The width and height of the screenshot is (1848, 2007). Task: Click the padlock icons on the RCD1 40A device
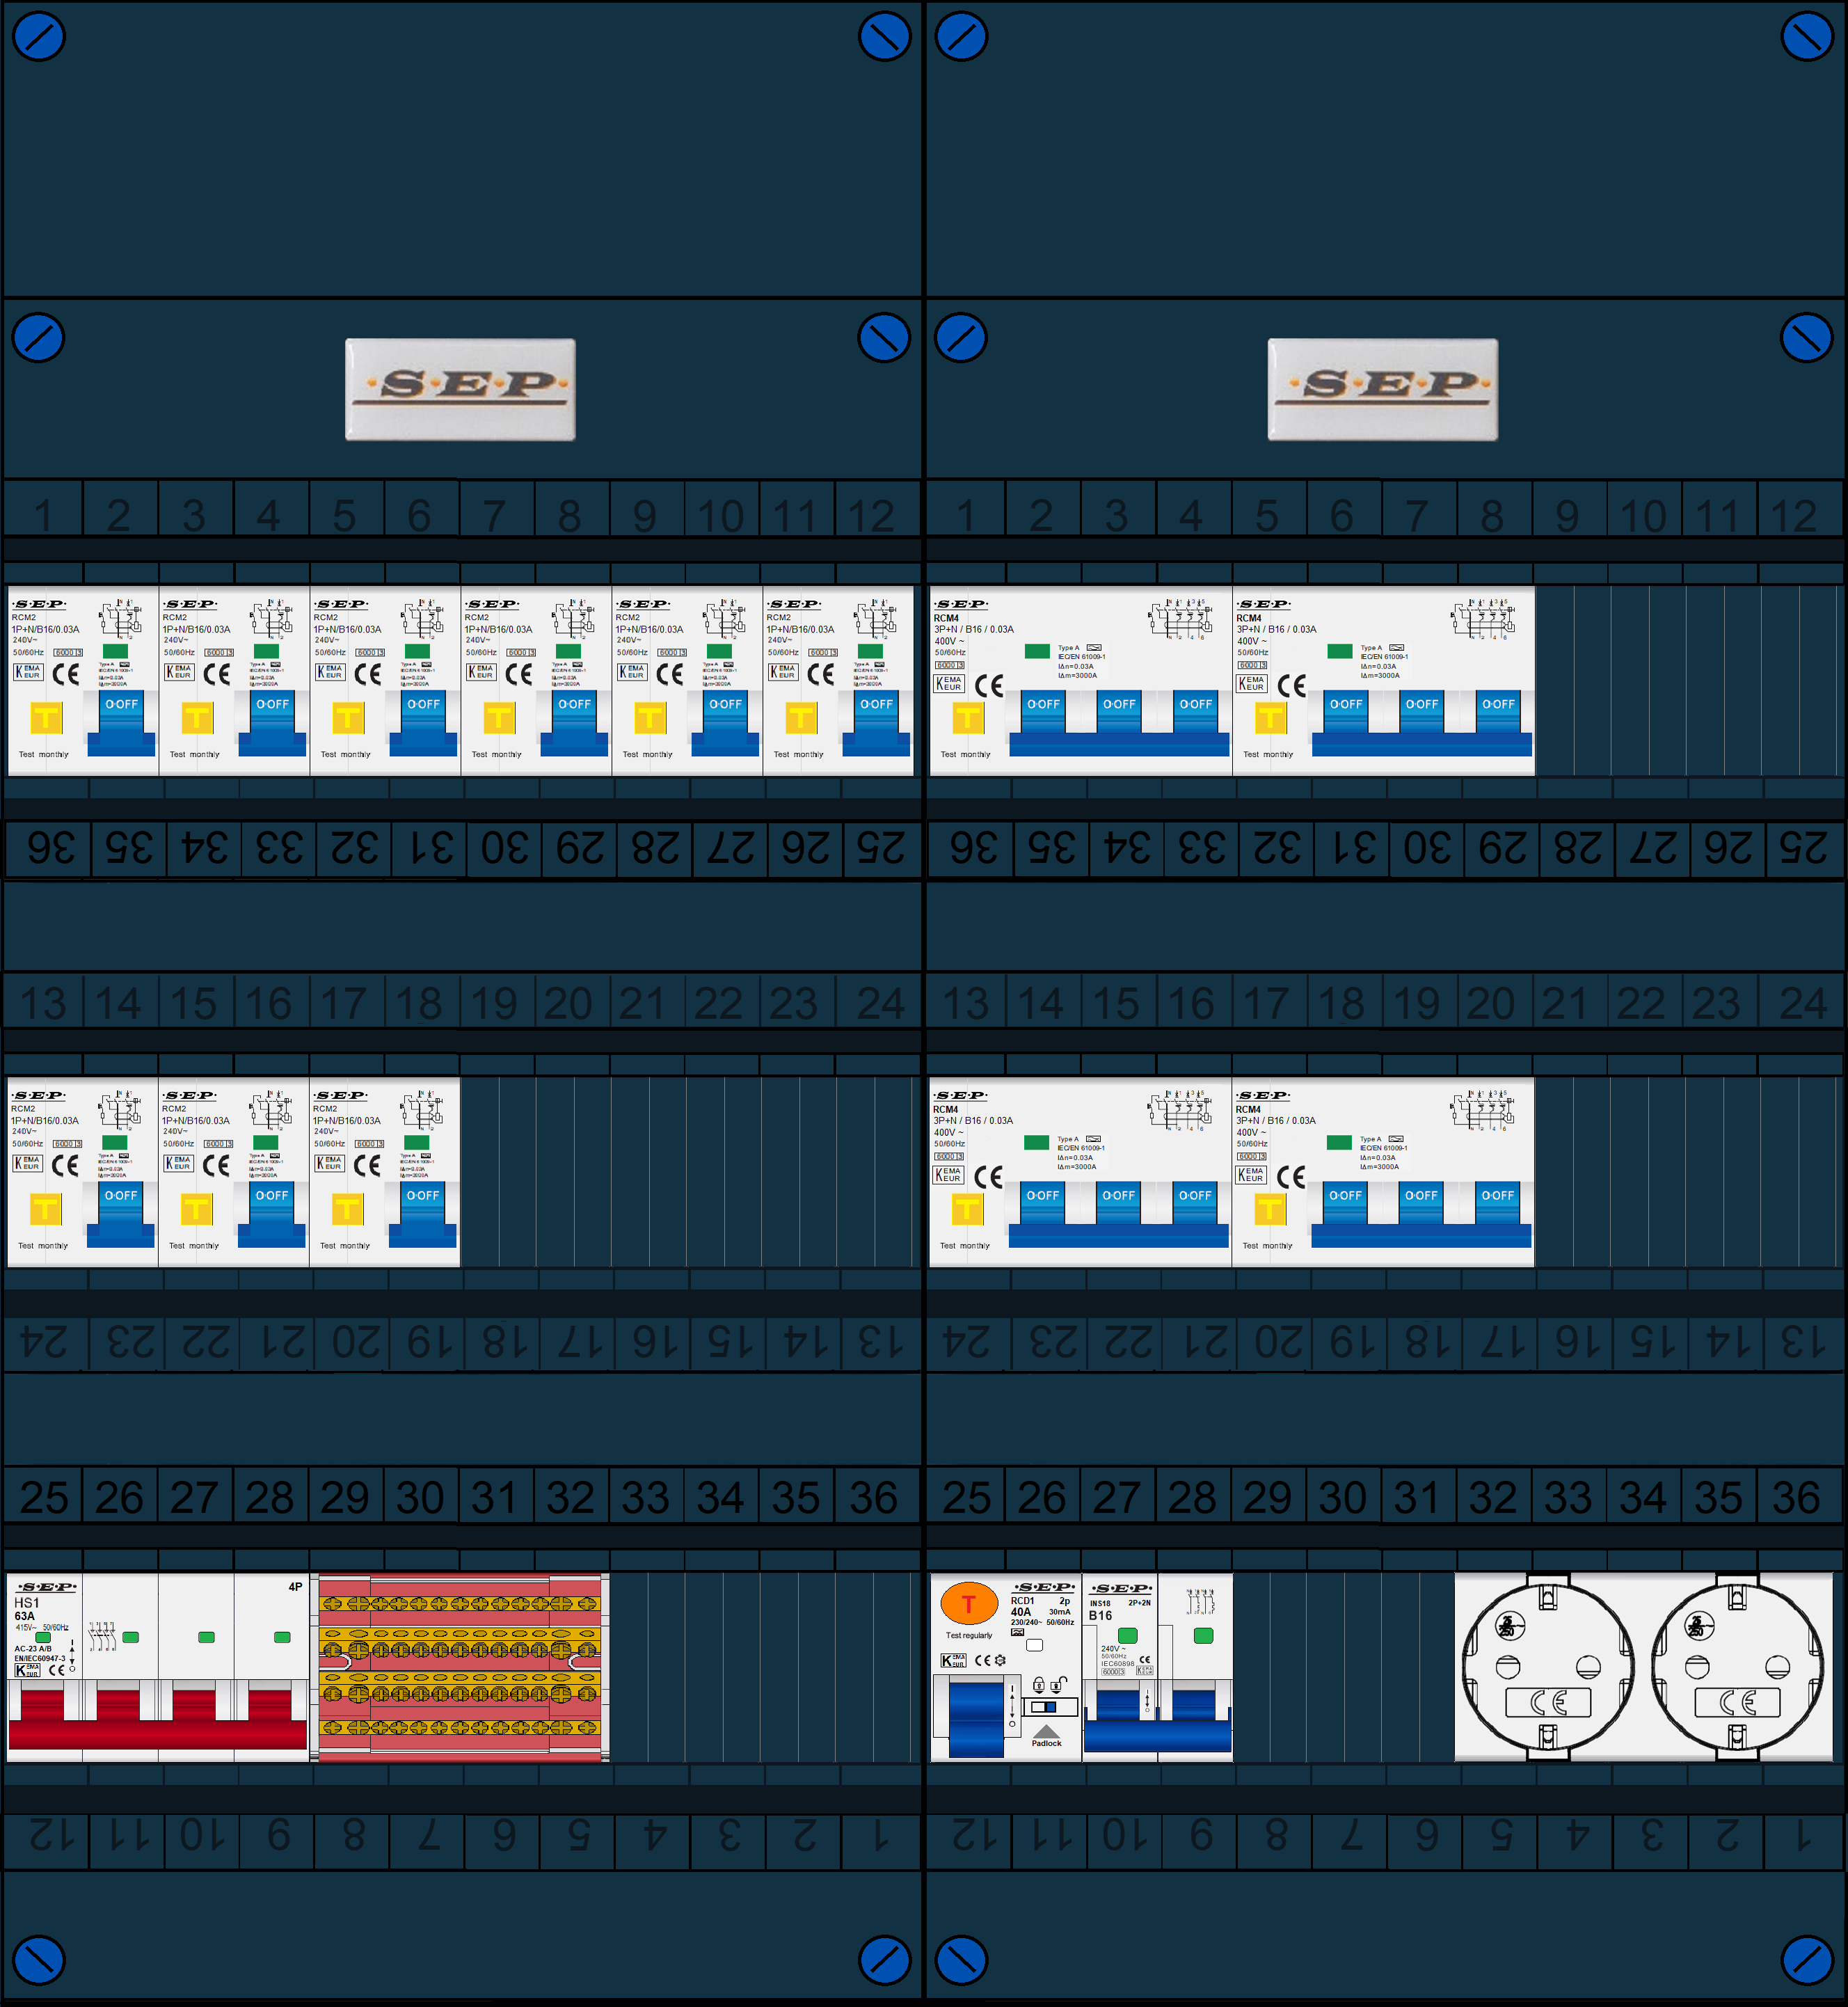1050,1685
